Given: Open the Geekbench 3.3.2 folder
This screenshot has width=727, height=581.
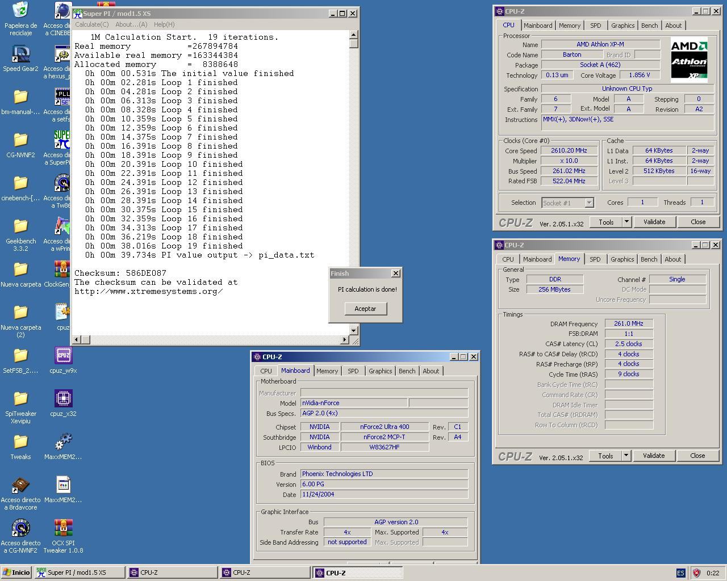Looking at the screenshot, I should [20, 226].
